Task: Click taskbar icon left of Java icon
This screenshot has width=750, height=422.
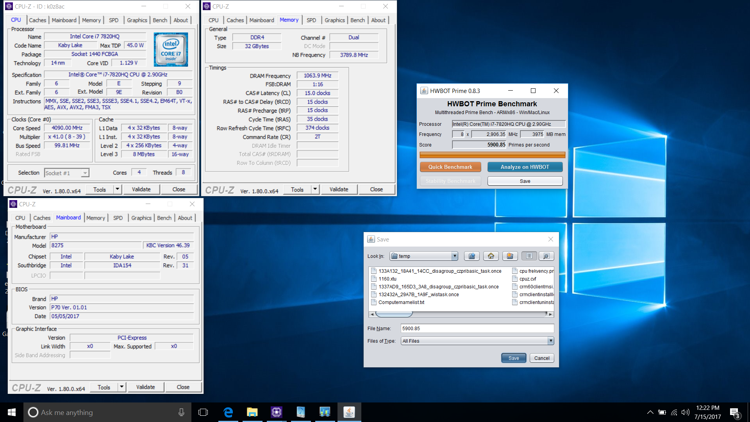Action: tap(325, 412)
